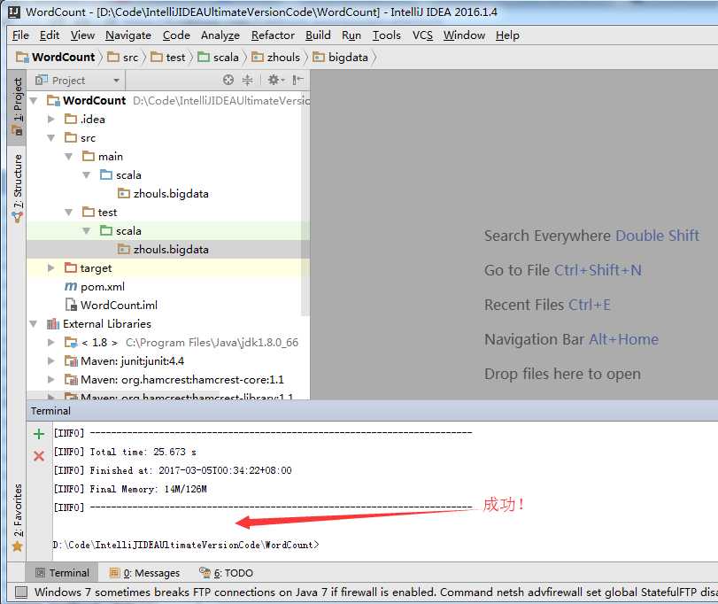Click the scroll-from-source target icon
Screen dimensions: 718x604
pyautogui.click(x=228, y=80)
